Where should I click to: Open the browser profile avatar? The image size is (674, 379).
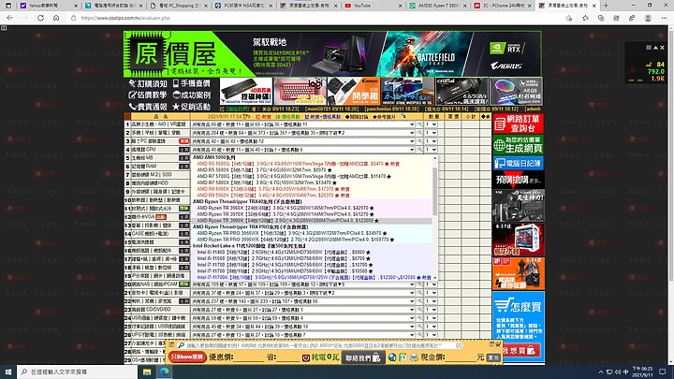(x=648, y=18)
